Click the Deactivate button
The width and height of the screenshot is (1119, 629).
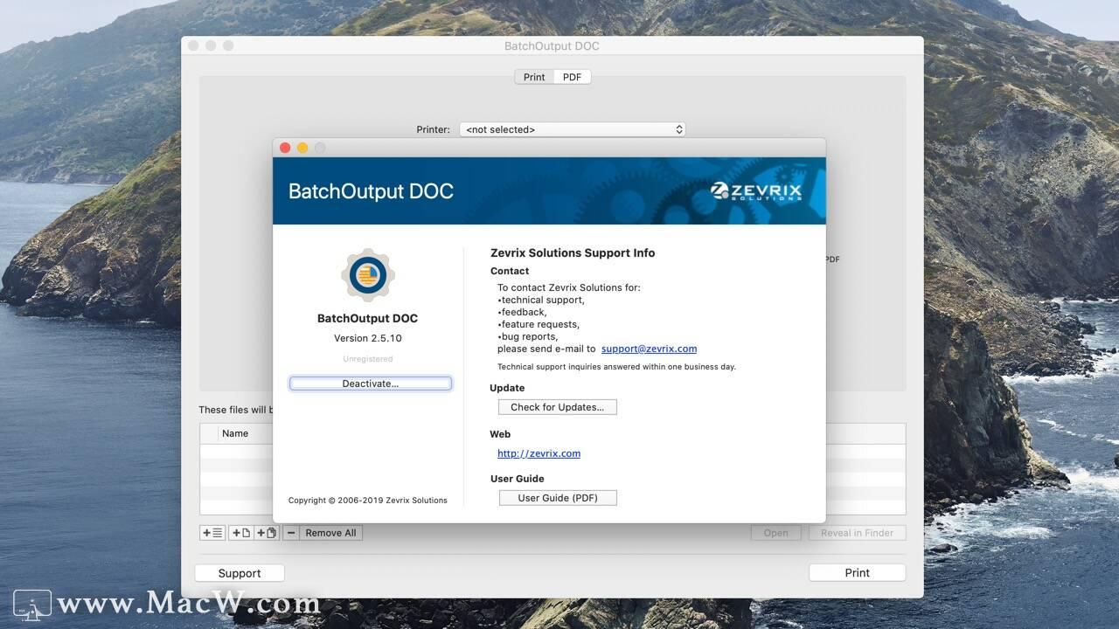[370, 383]
